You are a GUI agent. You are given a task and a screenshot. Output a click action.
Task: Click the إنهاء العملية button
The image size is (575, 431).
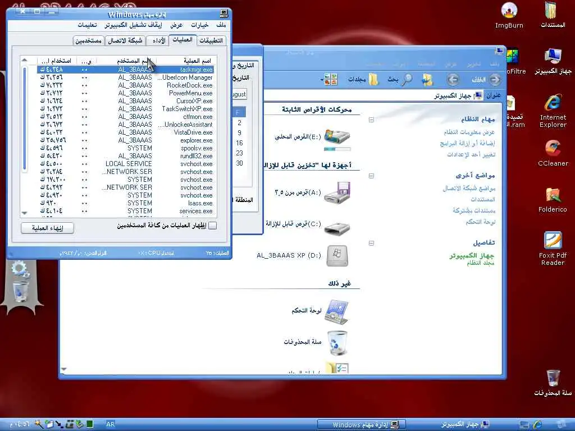click(x=48, y=228)
